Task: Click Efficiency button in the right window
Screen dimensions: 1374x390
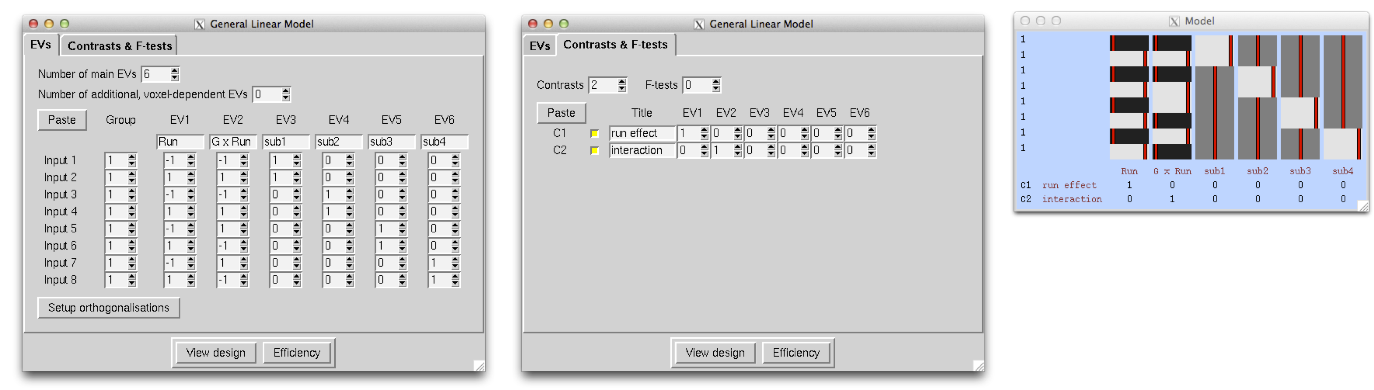Action: (796, 353)
